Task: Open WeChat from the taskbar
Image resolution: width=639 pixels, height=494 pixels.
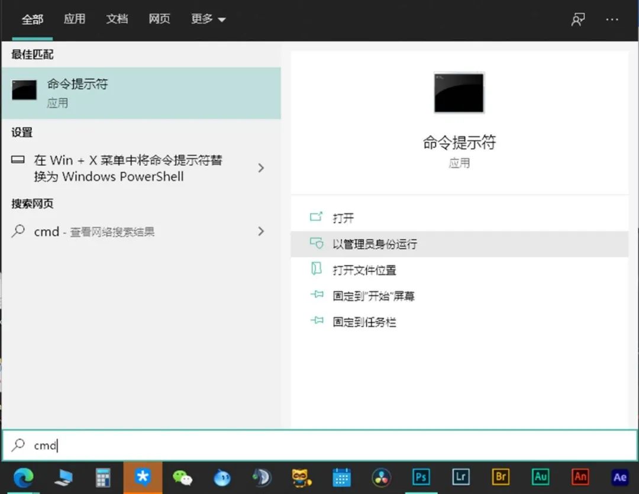Action: (182, 477)
